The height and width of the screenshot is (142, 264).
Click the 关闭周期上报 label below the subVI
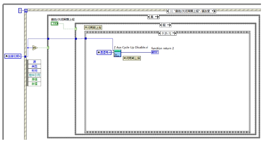132,58
